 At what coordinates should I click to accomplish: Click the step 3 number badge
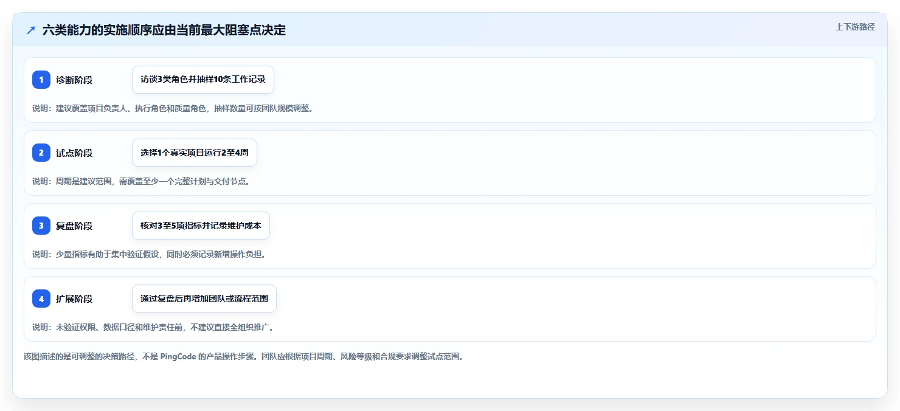[x=41, y=226]
